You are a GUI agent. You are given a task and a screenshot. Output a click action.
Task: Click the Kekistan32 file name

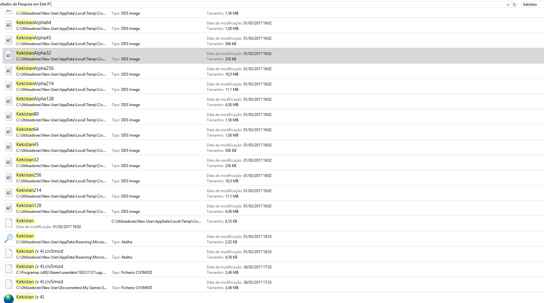pyautogui.click(x=28, y=160)
